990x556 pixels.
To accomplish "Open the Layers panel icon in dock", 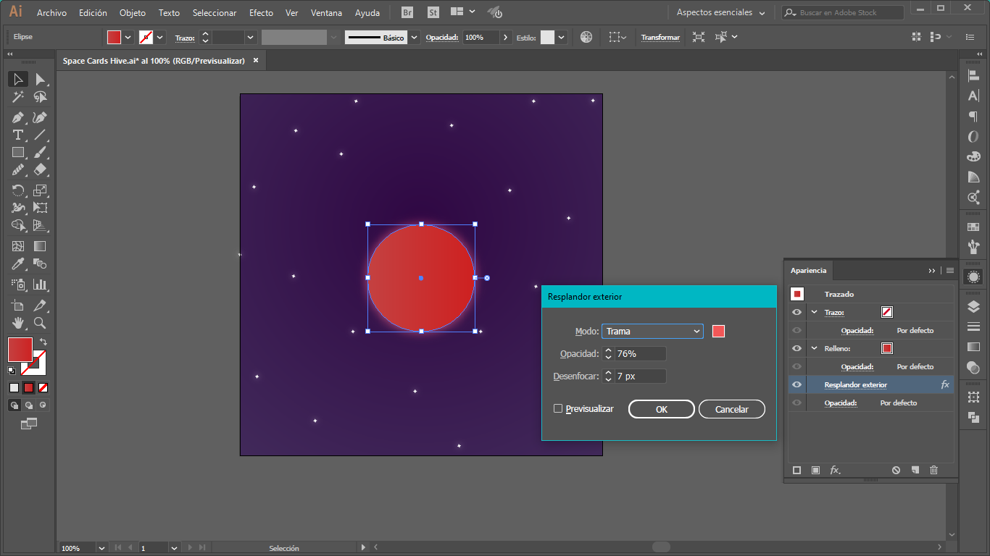I will click(973, 307).
